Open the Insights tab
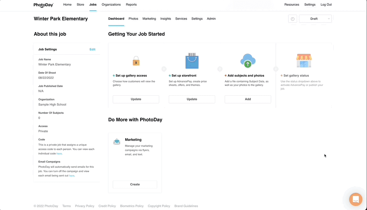 click(166, 19)
